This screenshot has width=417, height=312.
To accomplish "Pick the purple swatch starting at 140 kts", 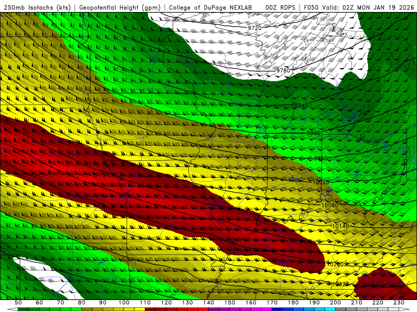I will [x=214, y=309].
